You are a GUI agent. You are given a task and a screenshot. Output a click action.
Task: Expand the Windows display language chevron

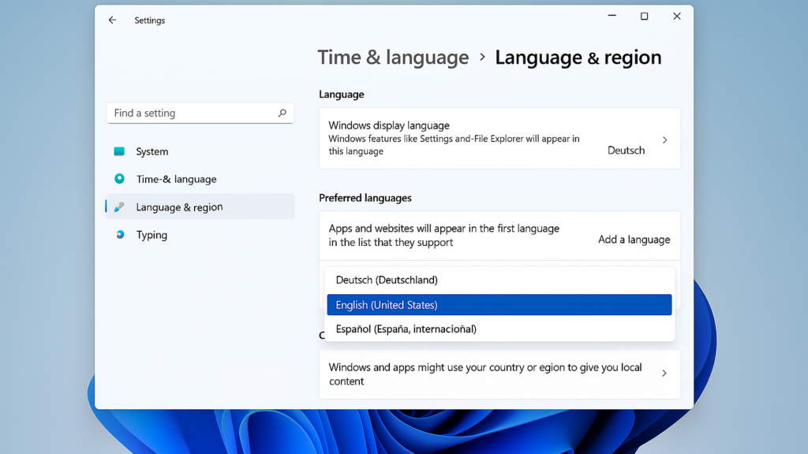pos(664,140)
